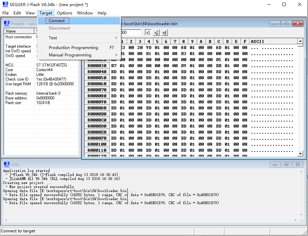This screenshot has width=308, height=236.
Task: Minimize the bootloader.bin hex window
Action: [275, 23]
